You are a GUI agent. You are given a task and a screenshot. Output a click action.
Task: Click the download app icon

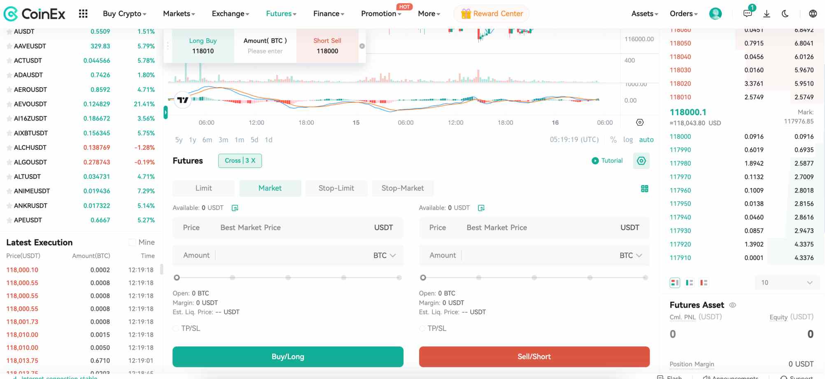(x=767, y=13)
